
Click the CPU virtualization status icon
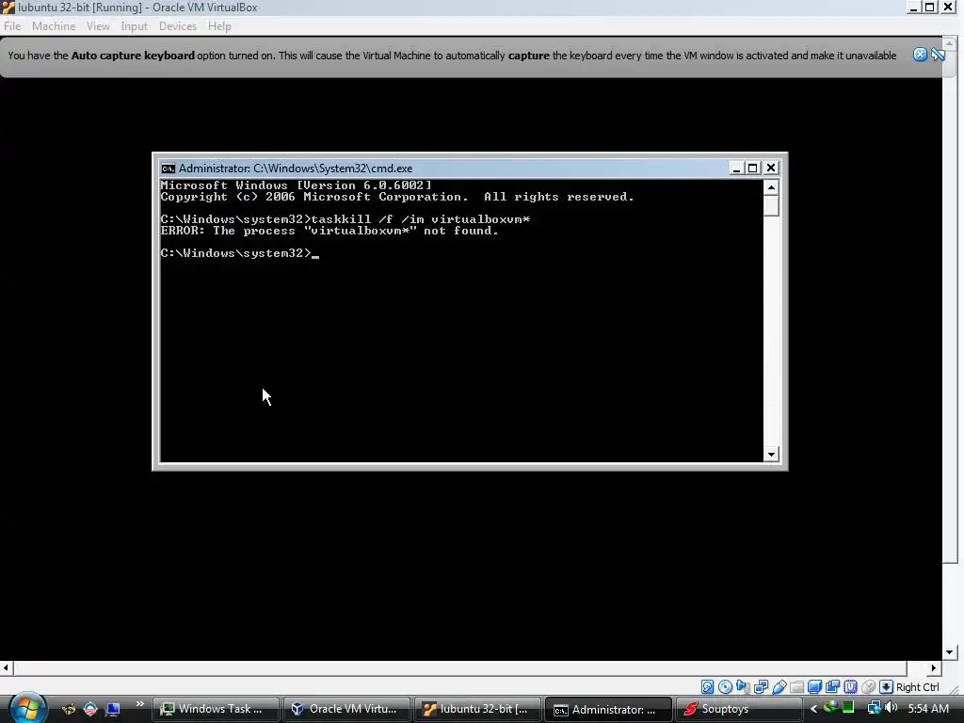pyautogui.click(x=850, y=686)
